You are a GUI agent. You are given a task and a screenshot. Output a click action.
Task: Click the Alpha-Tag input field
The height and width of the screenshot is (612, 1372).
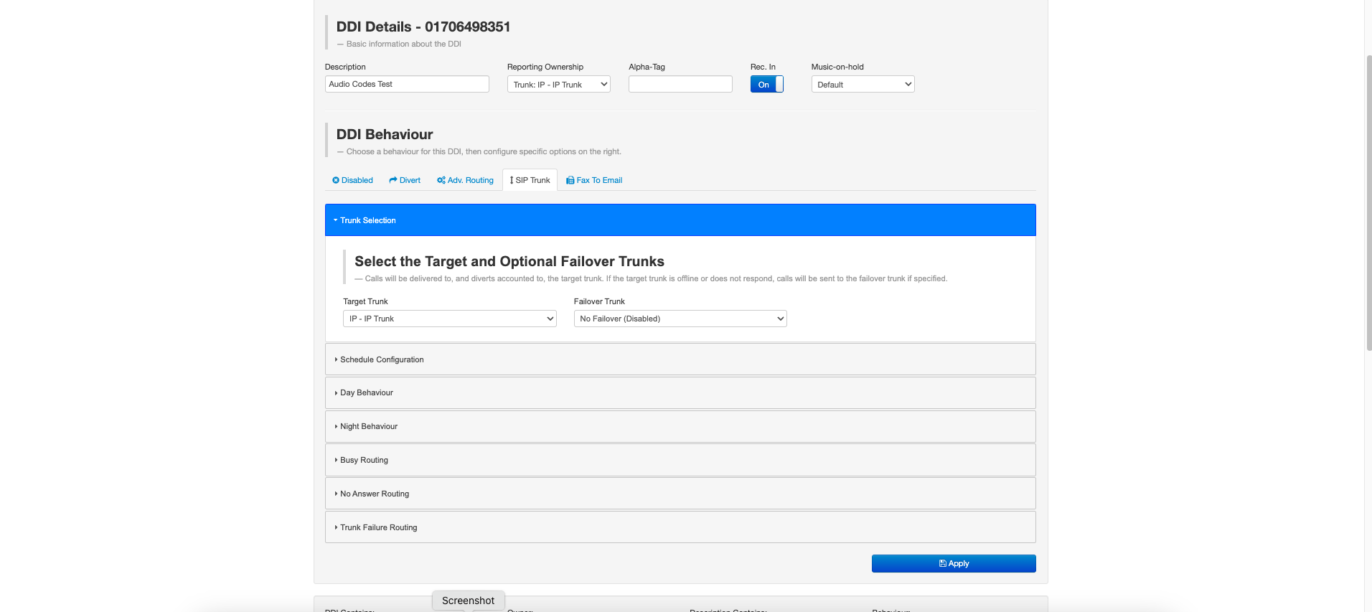coord(680,84)
